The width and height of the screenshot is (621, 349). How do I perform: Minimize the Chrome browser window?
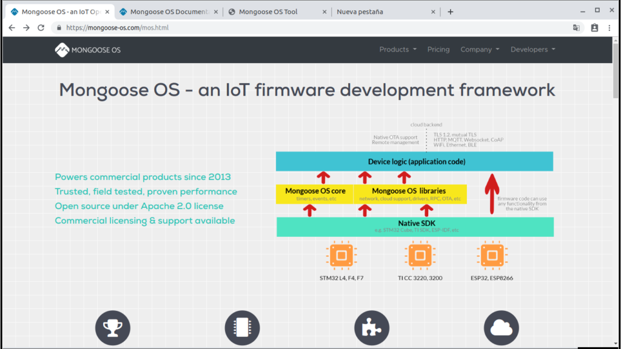583,11
